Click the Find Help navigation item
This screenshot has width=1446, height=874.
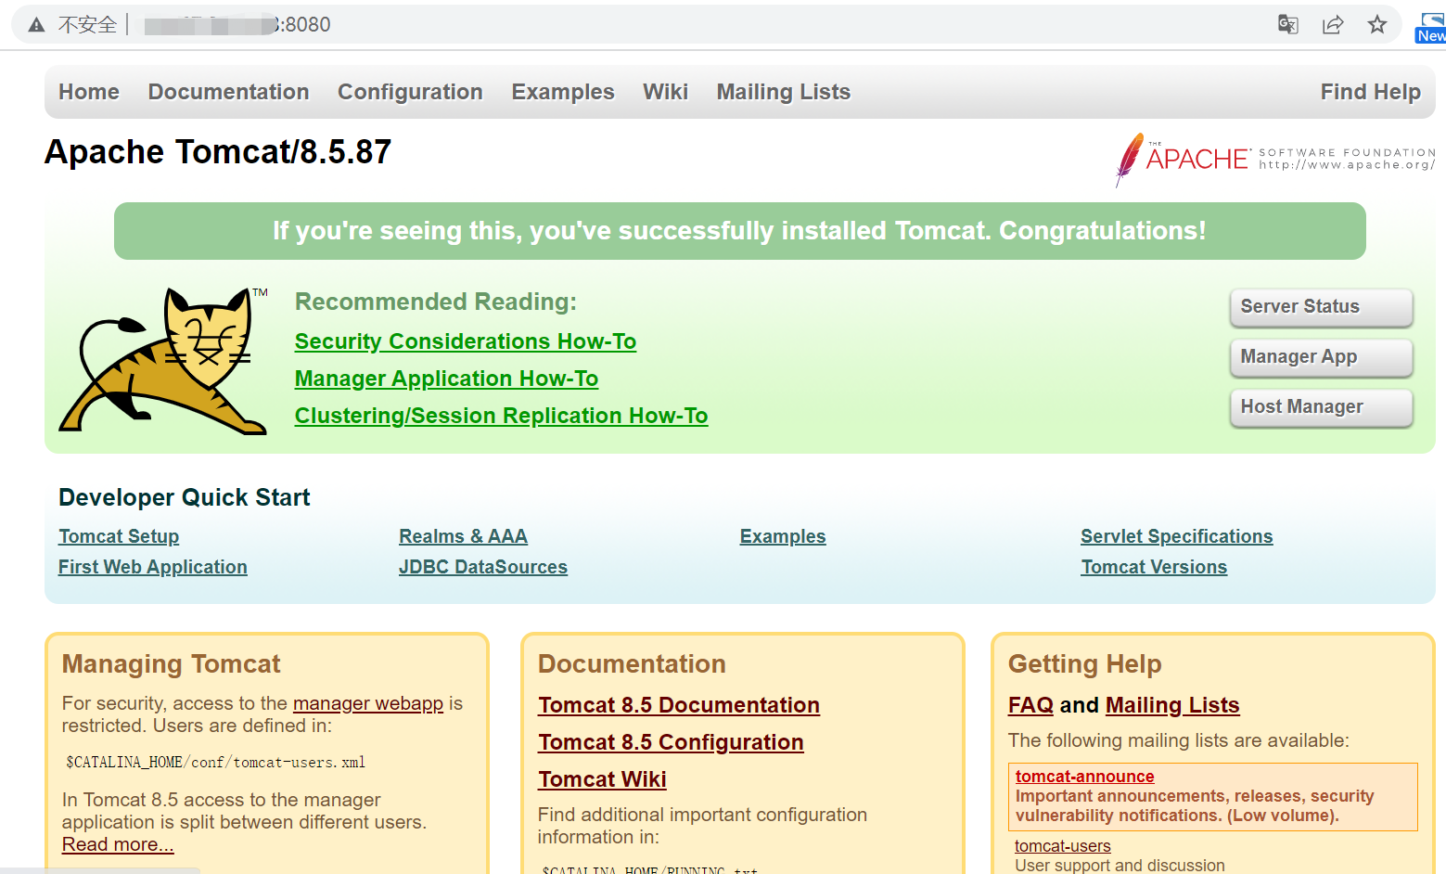point(1371,92)
